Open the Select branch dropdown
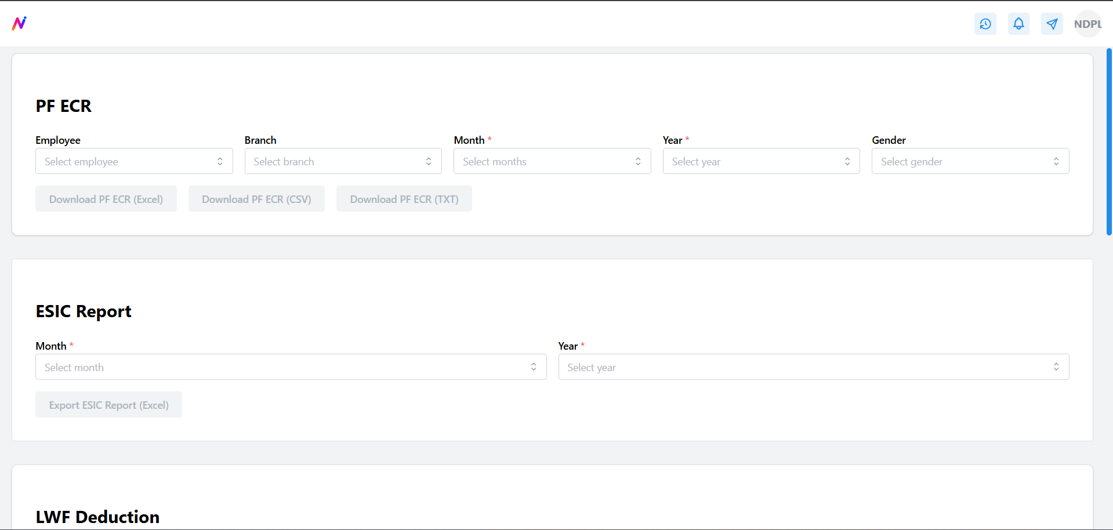Screen dimensions: 1113x530 (343, 161)
